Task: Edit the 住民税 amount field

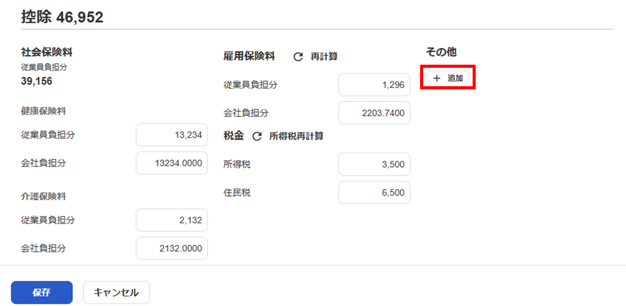Action: (374, 193)
